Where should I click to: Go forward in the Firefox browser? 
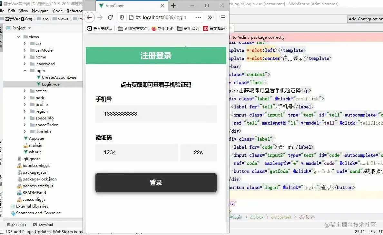(x=100, y=17)
